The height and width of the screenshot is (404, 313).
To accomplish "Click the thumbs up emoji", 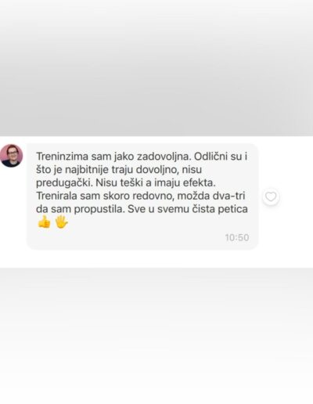I will (x=44, y=222).
